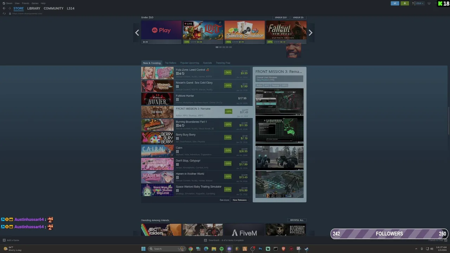The width and height of the screenshot is (450, 253).
Task: Open Discord from the taskbar
Action: click(x=229, y=249)
